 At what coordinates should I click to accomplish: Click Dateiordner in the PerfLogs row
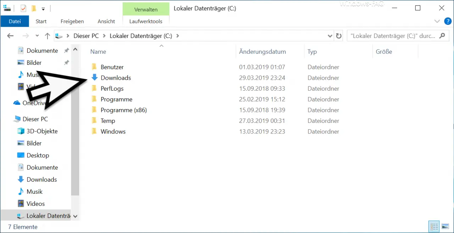pyautogui.click(x=323, y=89)
